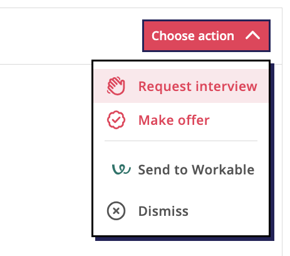This screenshot has height=256, width=290.
Task: Close the action menu using the red button
Action: pos(206,36)
